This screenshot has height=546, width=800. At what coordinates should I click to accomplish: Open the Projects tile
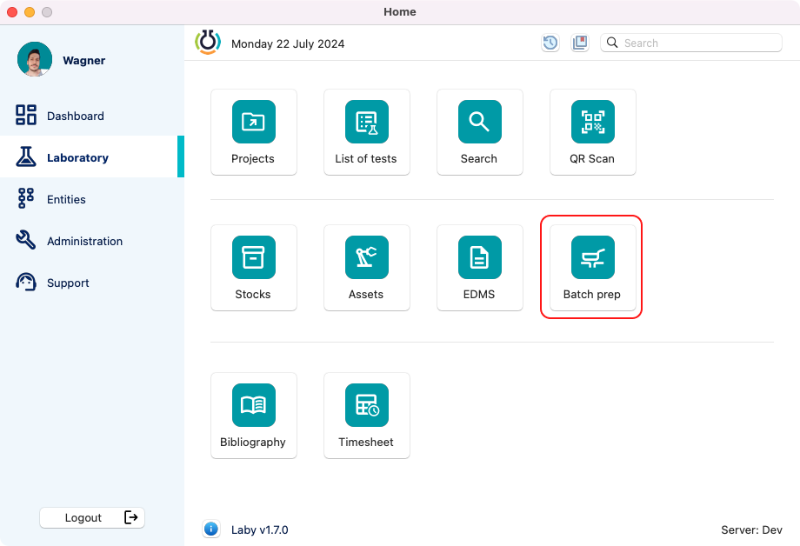tap(254, 132)
